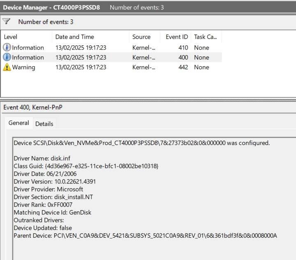Sort by the Event ID column header
The width and height of the screenshot is (296, 260).
(176, 37)
